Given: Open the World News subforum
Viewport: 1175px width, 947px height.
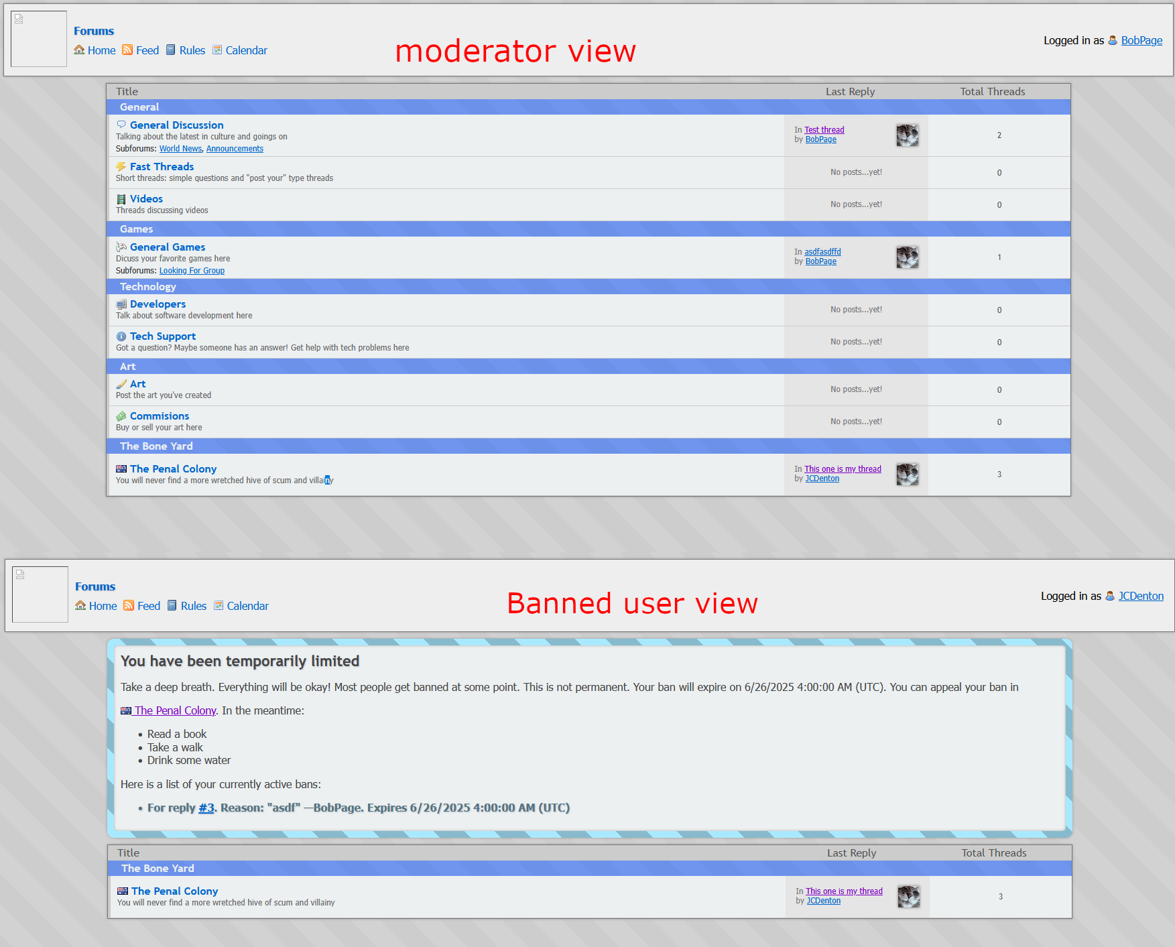Looking at the screenshot, I should (180, 149).
